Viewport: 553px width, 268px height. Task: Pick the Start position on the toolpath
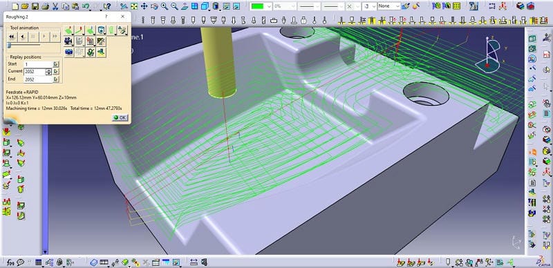56,64
